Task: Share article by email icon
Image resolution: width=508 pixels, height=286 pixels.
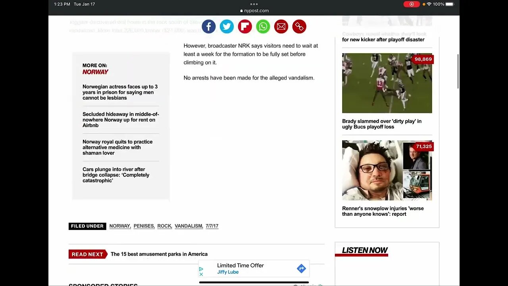Action: 281,27
